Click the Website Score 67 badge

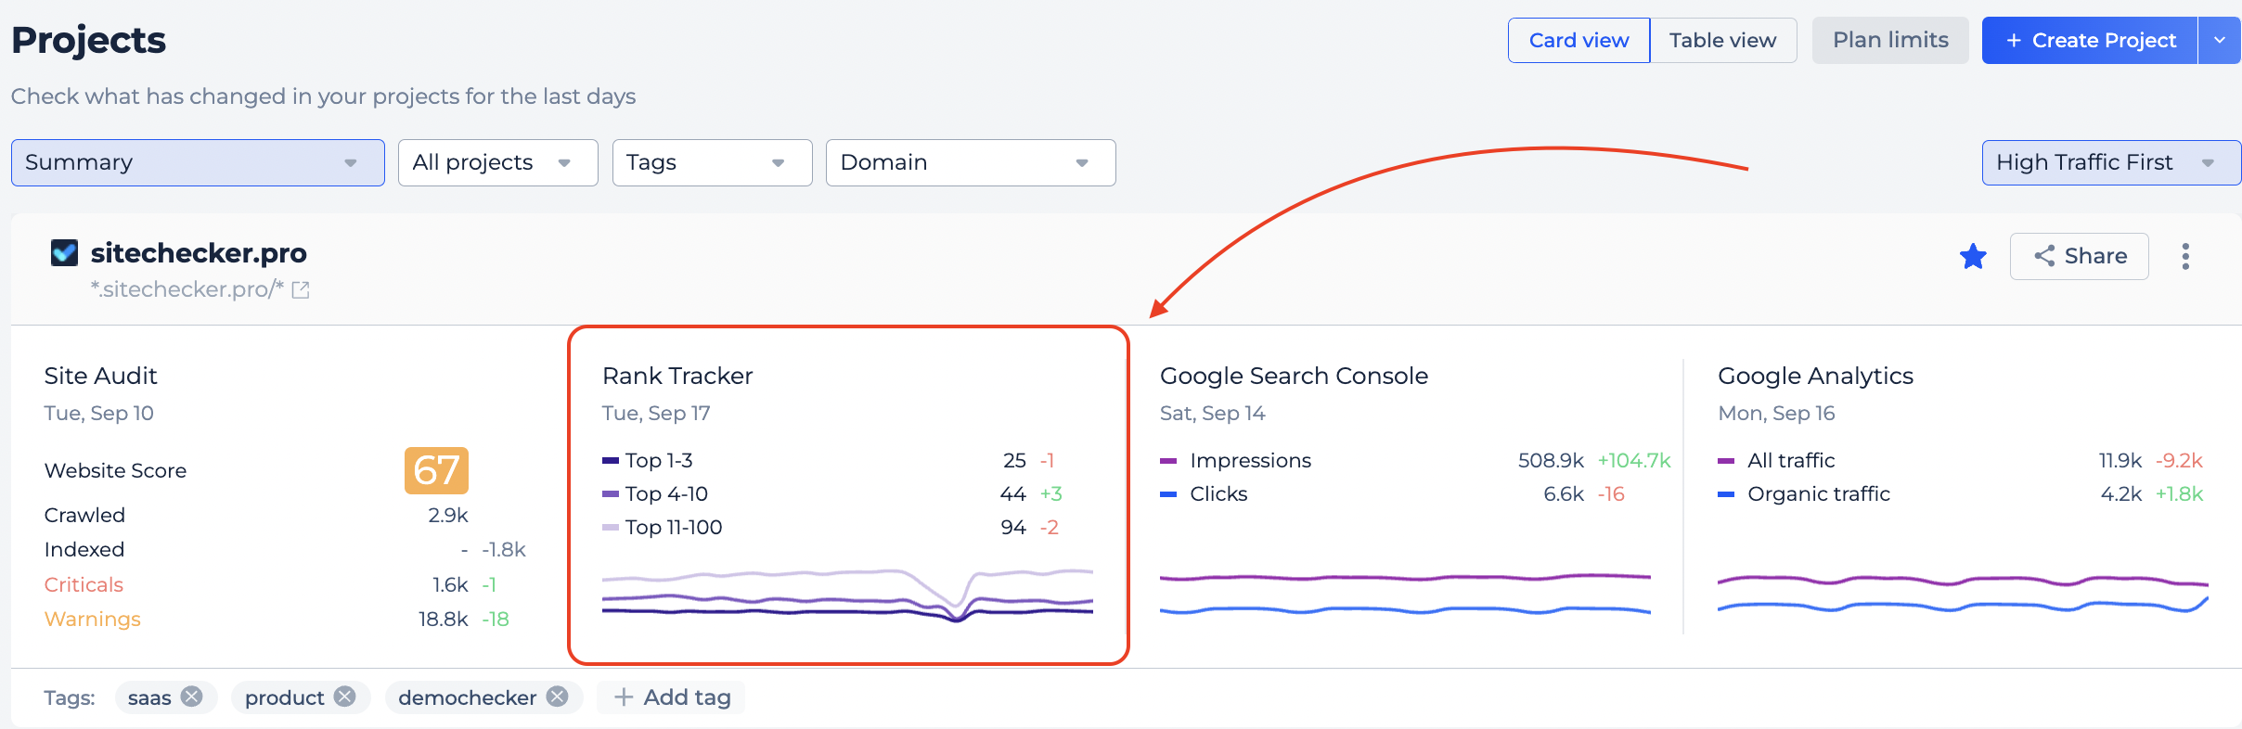click(x=436, y=470)
